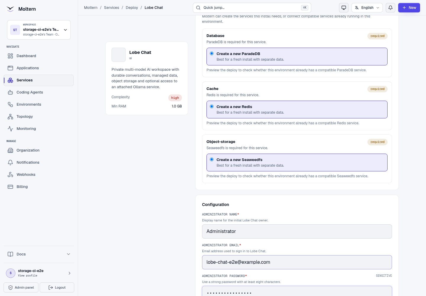426x296 pixels.
Task: Focus the Administrator name field
Action: (297, 231)
